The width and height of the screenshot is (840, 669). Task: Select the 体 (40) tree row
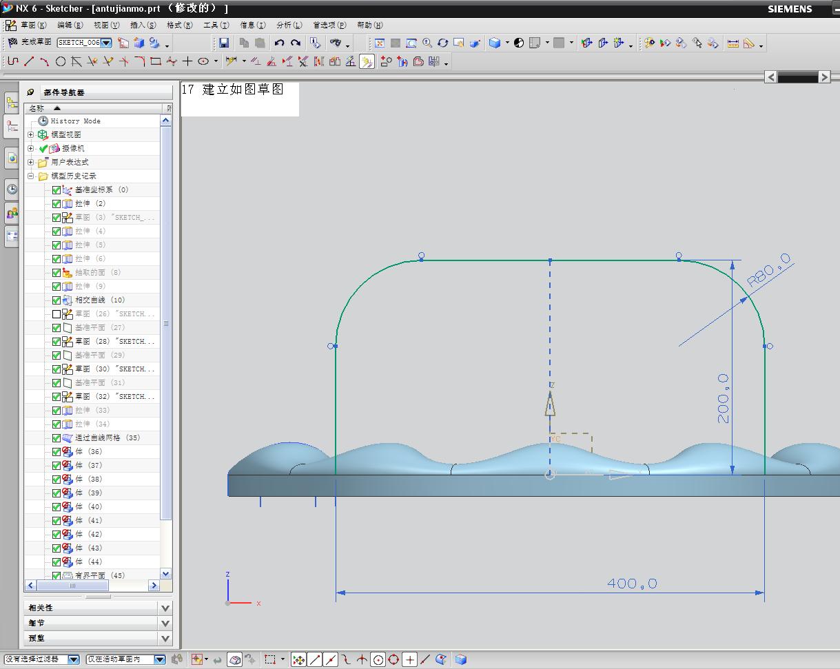click(x=93, y=506)
